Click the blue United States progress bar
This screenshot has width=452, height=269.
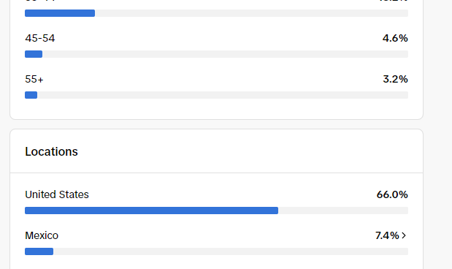tap(151, 211)
